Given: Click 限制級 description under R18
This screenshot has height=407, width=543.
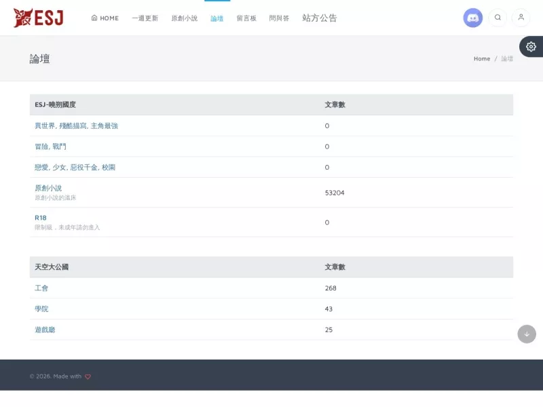Looking at the screenshot, I should point(67,227).
